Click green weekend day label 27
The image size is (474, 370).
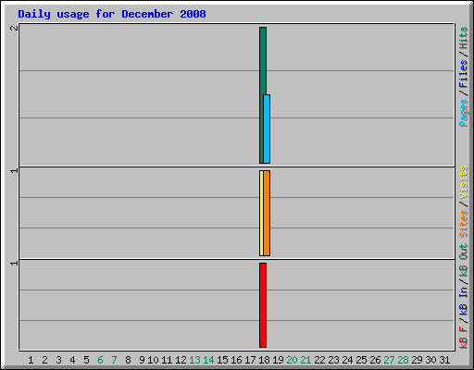pyautogui.click(x=389, y=360)
